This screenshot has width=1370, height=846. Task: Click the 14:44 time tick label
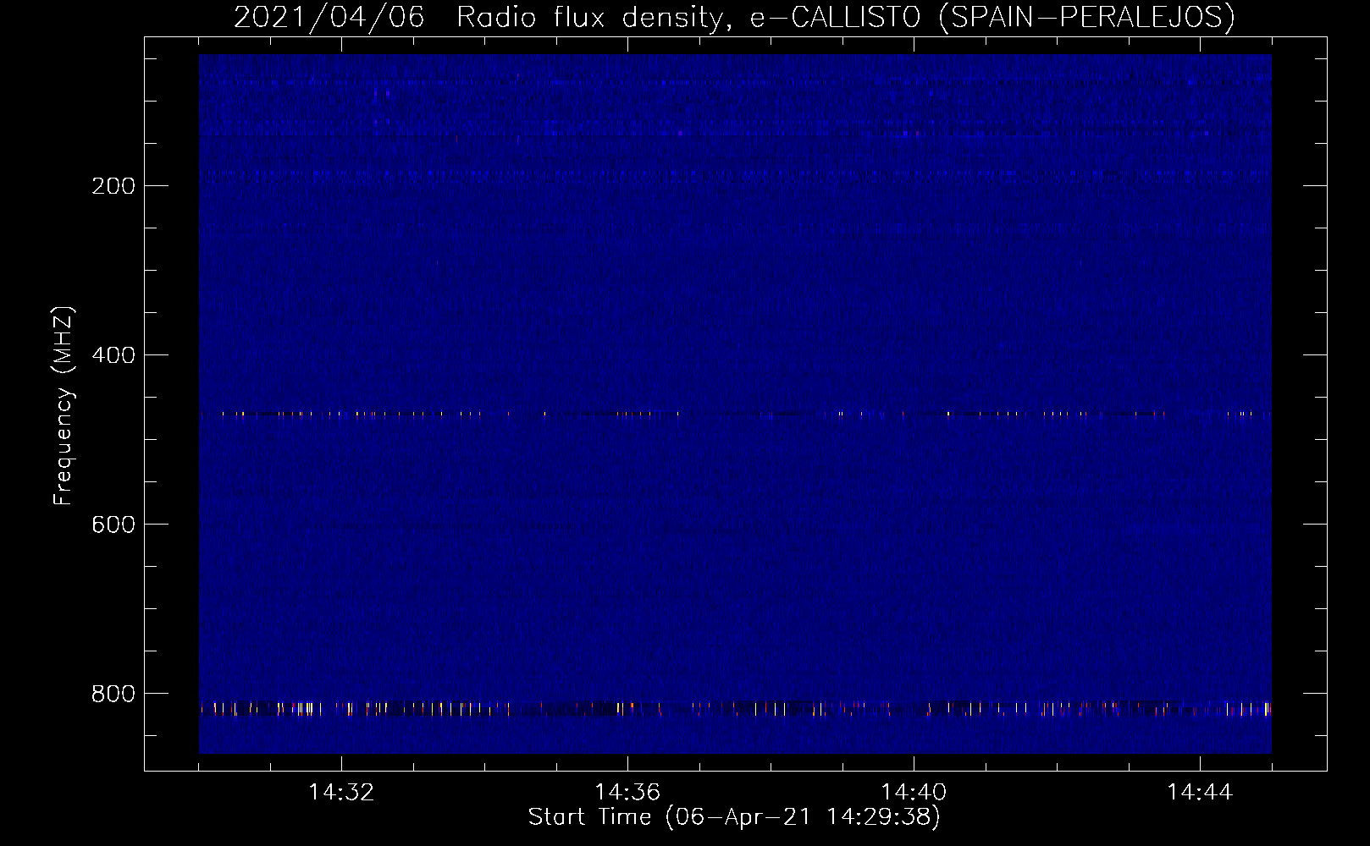pyautogui.click(x=1200, y=793)
